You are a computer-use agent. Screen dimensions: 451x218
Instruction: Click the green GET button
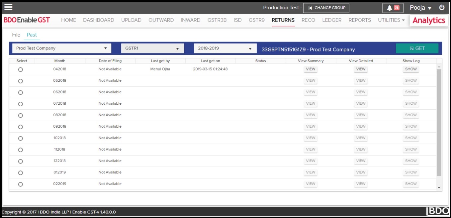tap(417, 48)
